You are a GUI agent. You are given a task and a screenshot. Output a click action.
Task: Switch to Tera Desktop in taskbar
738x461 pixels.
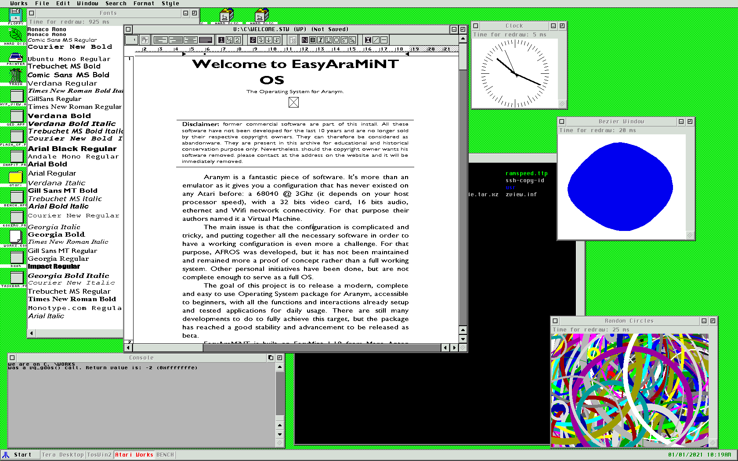coord(62,455)
